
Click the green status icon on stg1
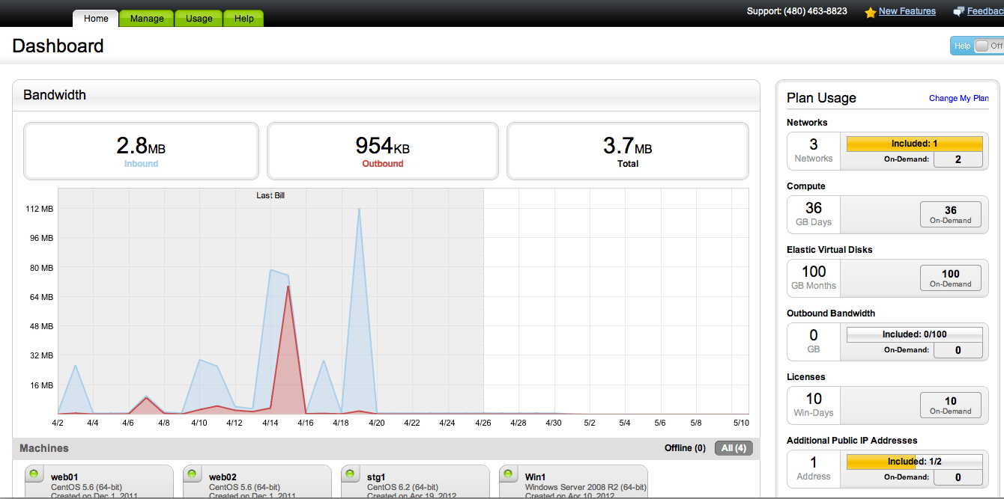pos(349,474)
